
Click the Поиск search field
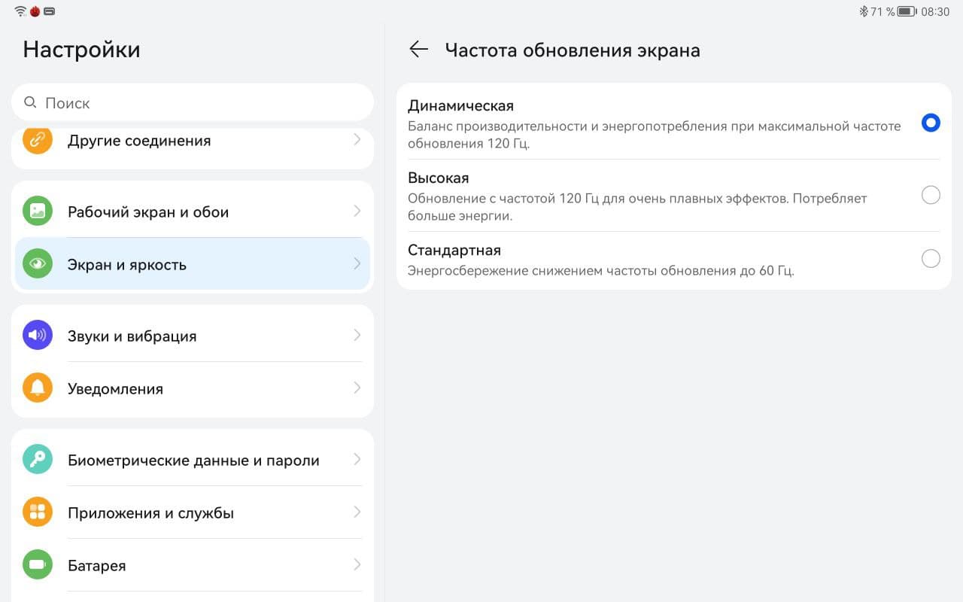tap(193, 103)
